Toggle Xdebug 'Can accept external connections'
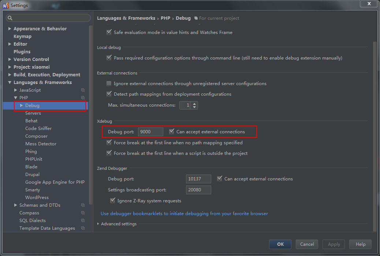The image size is (380, 256). (172, 131)
